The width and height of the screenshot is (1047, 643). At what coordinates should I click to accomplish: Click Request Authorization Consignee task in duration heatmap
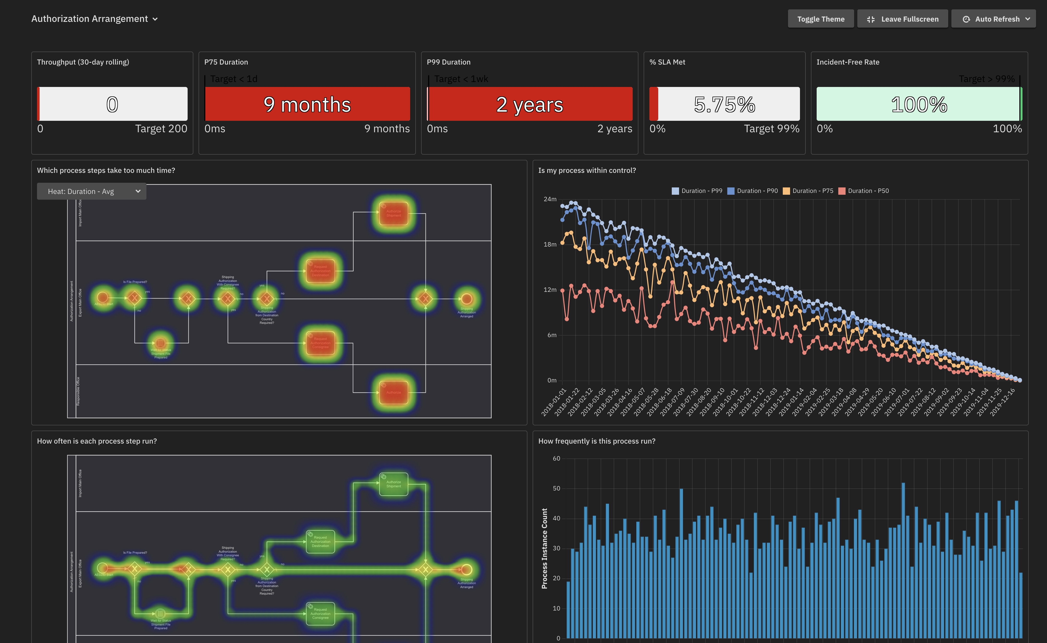(x=320, y=343)
